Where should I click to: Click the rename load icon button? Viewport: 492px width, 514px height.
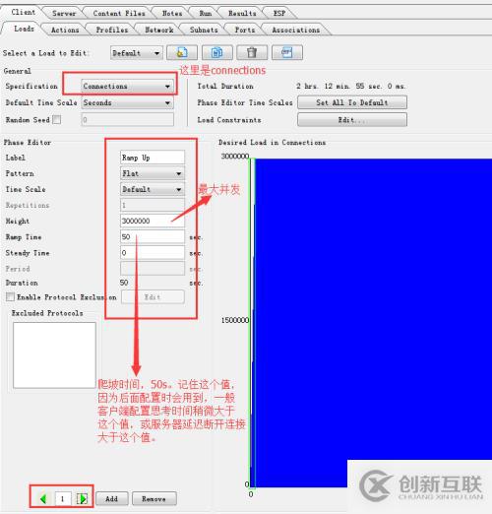coord(287,52)
